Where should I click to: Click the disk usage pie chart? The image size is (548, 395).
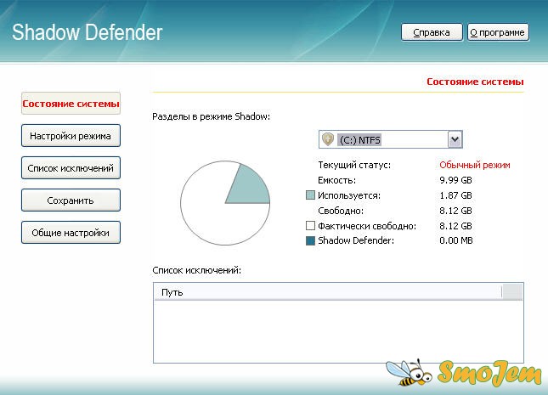point(225,203)
